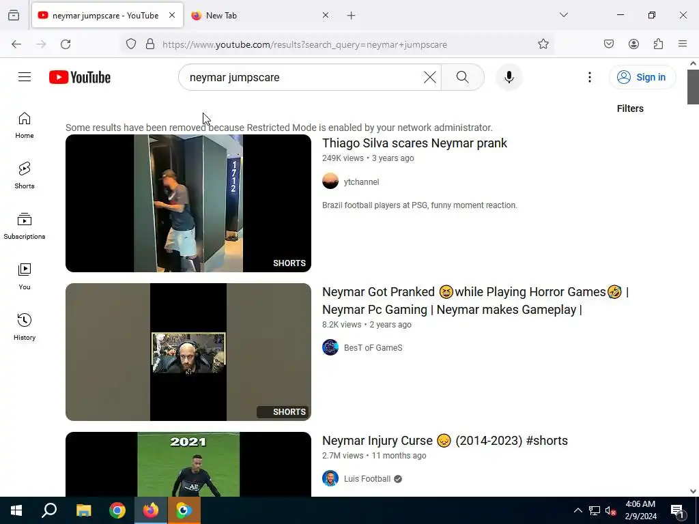Submit search with the magnifier button
This screenshot has height=524, width=699.
pyautogui.click(x=463, y=77)
